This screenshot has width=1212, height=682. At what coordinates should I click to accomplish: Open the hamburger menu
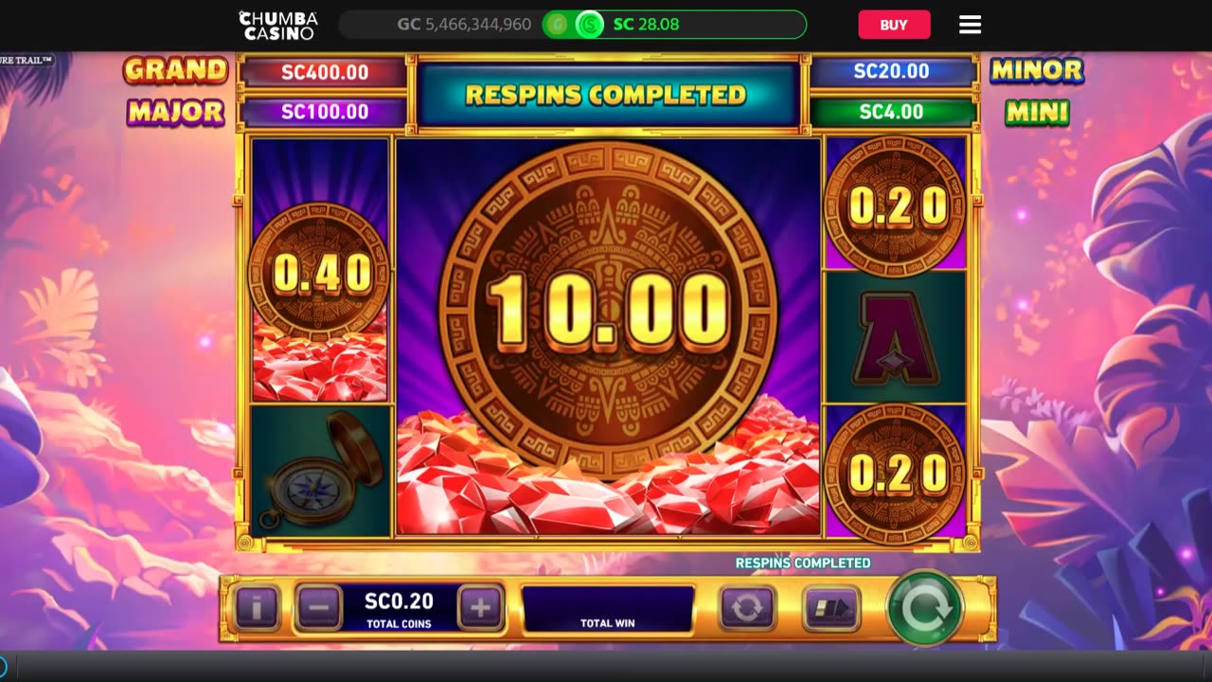(x=970, y=25)
